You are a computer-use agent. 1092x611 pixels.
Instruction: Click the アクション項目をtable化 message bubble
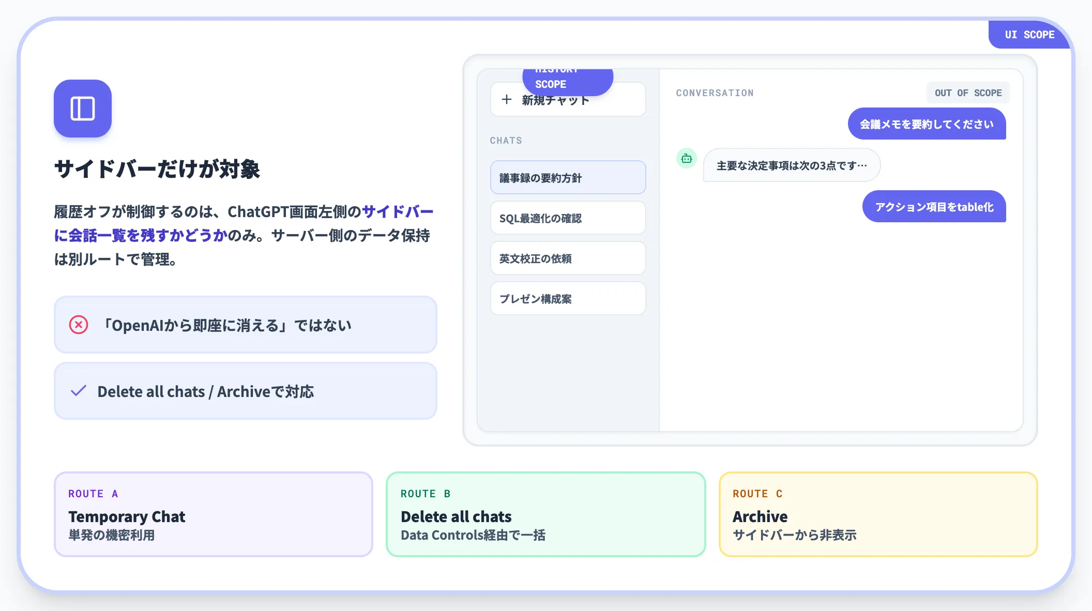pos(934,206)
